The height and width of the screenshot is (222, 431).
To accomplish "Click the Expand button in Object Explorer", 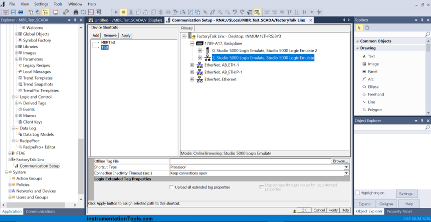I will tap(364, 204).
